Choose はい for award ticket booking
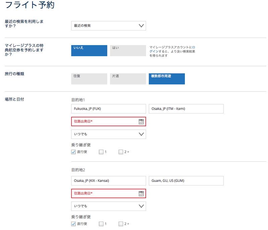Viewport: 268px width, 230px height. [128, 51]
